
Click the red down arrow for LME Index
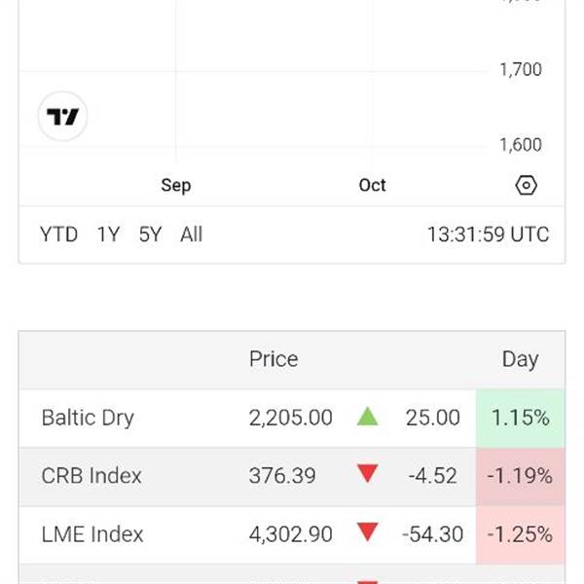tap(367, 533)
